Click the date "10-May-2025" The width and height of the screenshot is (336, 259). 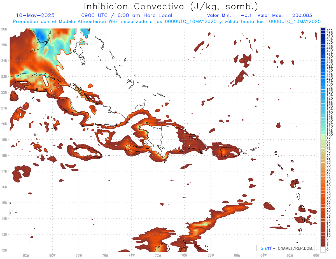click(x=35, y=15)
